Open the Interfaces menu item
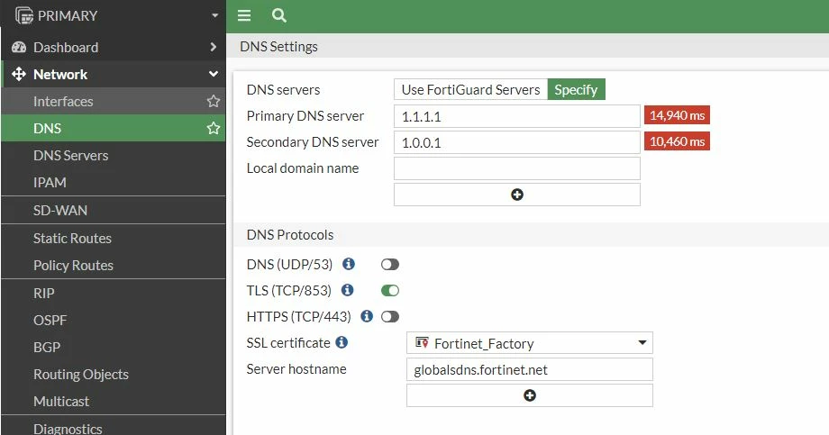The width and height of the screenshot is (829, 435). coord(114,101)
